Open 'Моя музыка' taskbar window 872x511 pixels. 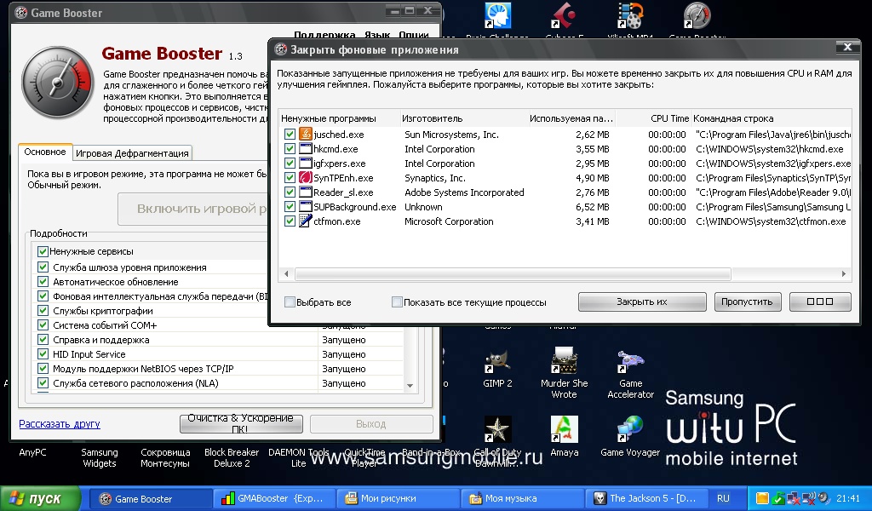pos(522,499)
